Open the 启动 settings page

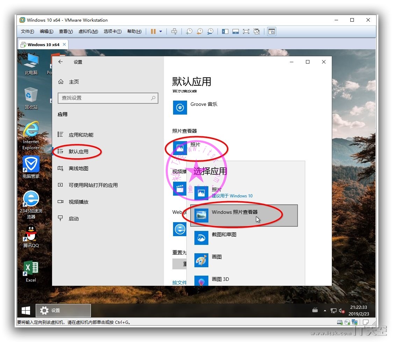pyautogui.click(x=108, y=219)
